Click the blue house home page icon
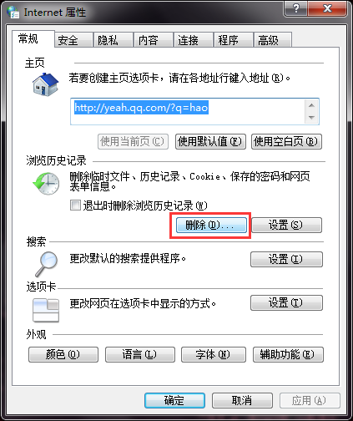The height and width of the screenshot is (421, 353). pos(46,84)
